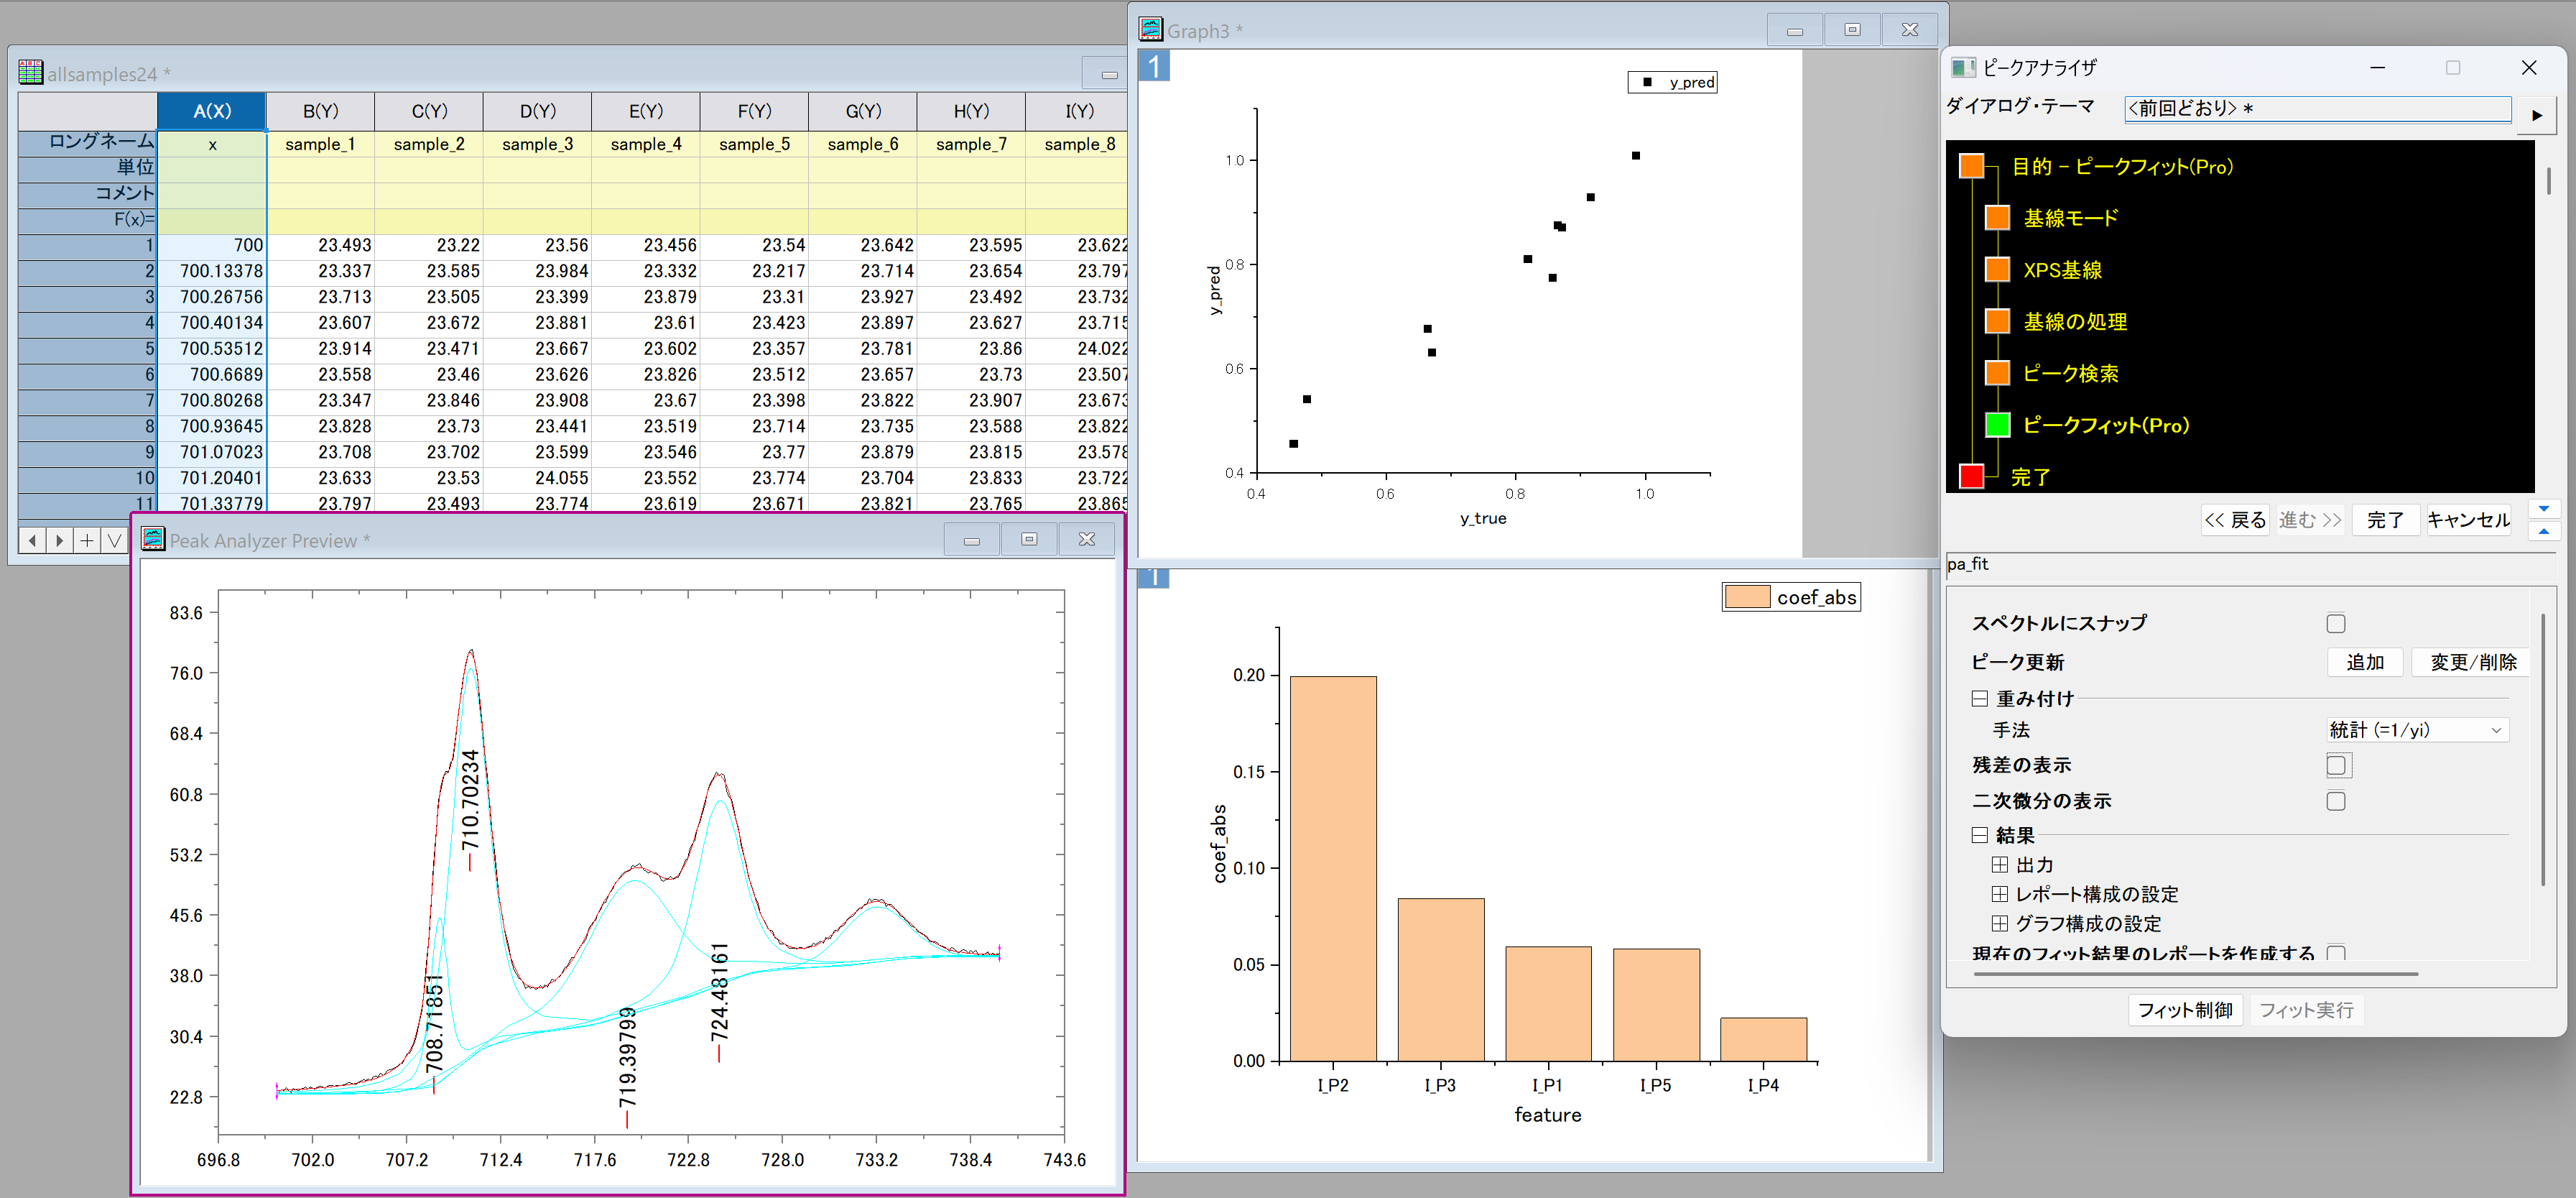Image resolution: width=2576 pixels, height=1198 pixels.
Task: Select column header A(X) in worksheet
Action: point(212,111)
